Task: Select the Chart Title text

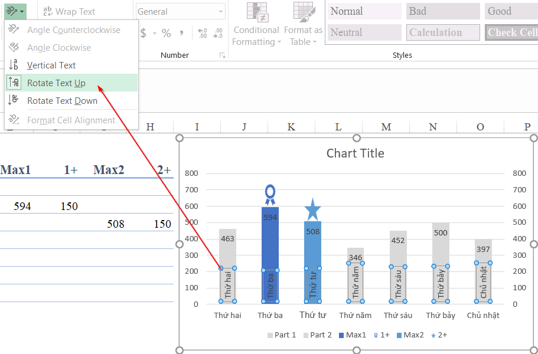Action: coord(356,153)
